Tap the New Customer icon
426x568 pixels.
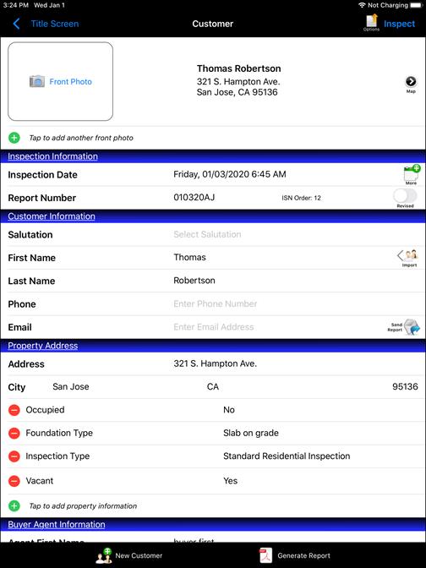pos(104,555)
